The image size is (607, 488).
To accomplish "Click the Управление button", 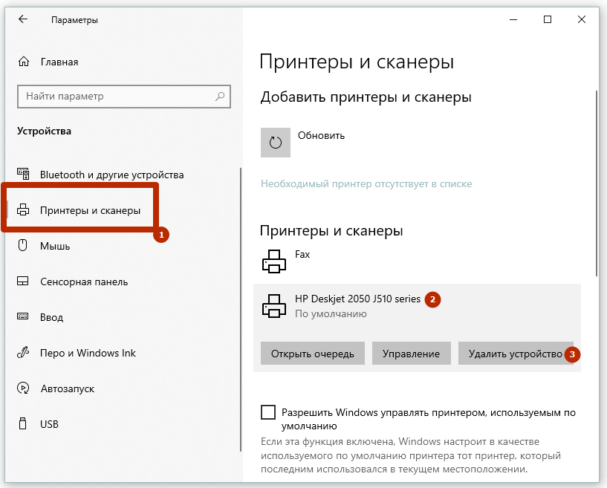I will [x=411, y=354].
